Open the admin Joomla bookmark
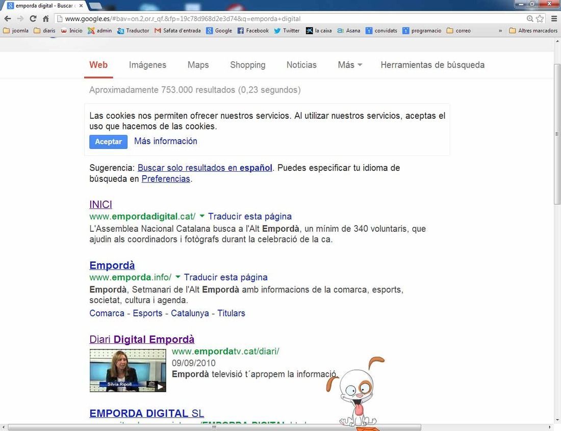 100,31
